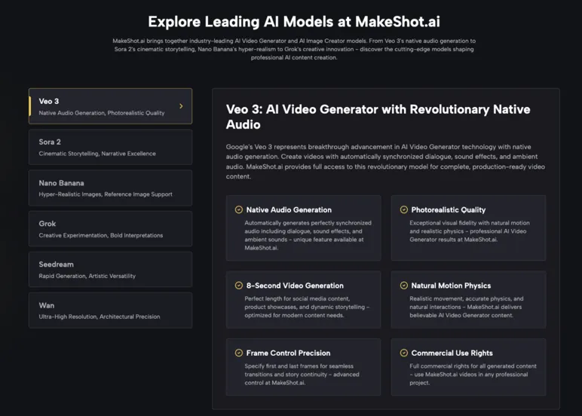Click 'Automatically generates perfectly synchronized' description text
The height and width of the screenshot is (416, 582).
pos(308,235)
